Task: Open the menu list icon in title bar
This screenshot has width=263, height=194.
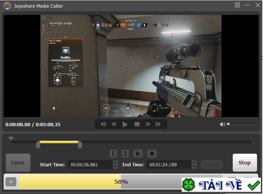Action: tap(237, 5)
